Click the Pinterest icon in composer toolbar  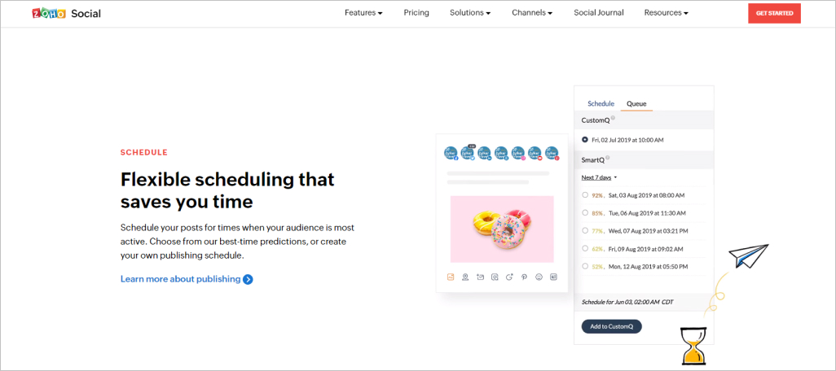[x=524, y=277]
